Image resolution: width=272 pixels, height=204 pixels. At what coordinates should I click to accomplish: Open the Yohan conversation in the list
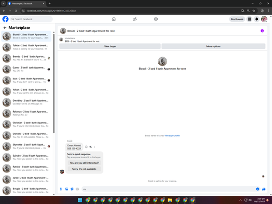tap(27, 91)
